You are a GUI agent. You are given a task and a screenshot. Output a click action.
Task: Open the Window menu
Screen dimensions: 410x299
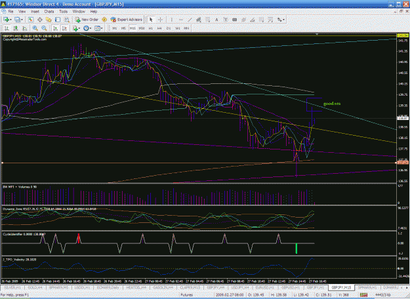coord(79,12)
